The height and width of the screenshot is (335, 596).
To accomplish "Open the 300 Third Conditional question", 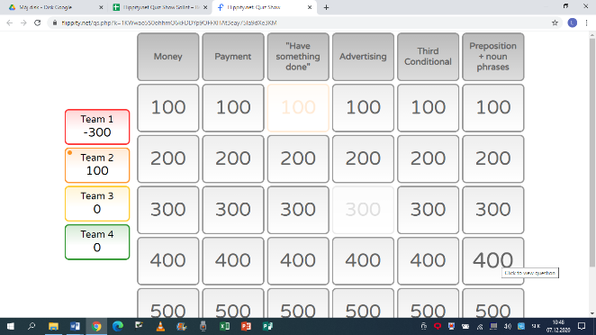I will click(x=428, y=210).
